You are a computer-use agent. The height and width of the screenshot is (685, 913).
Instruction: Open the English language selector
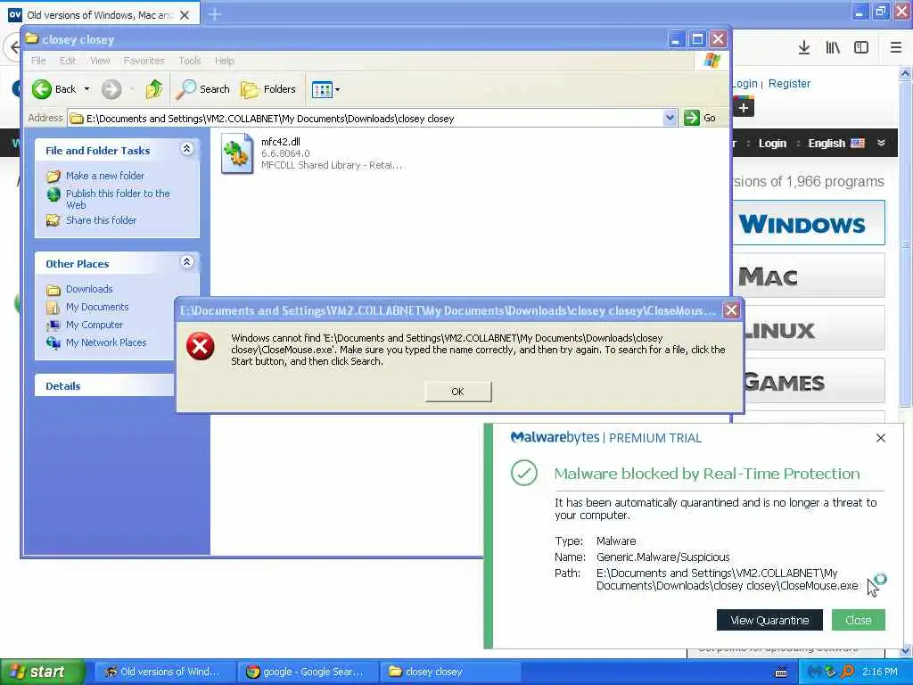835,144
